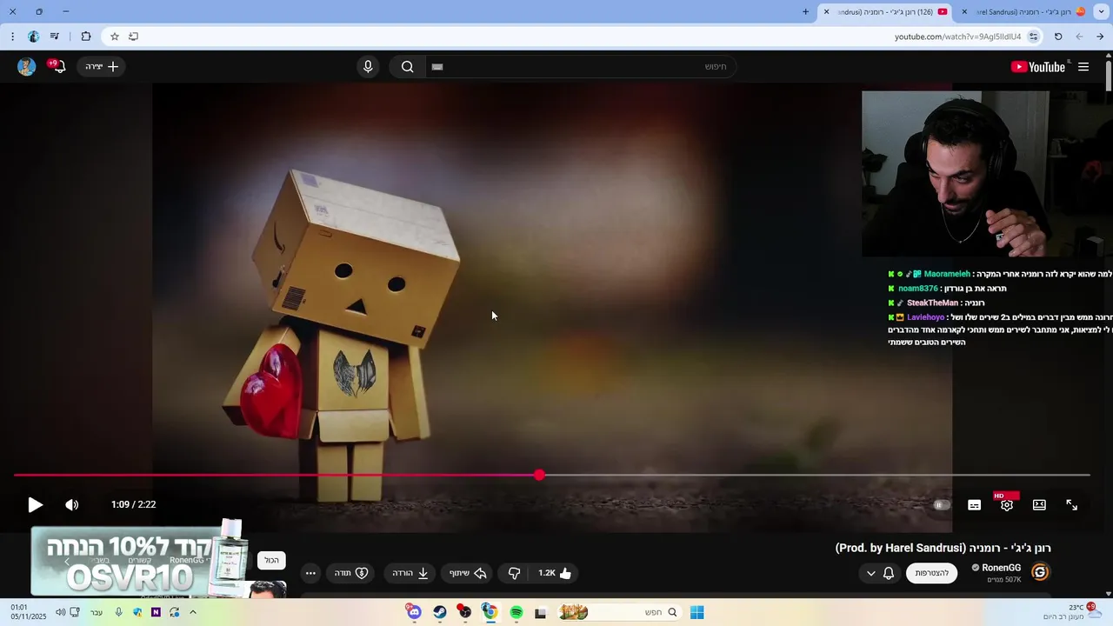
Task: Search by voice with microphone
Action: (x=368, y=67)
